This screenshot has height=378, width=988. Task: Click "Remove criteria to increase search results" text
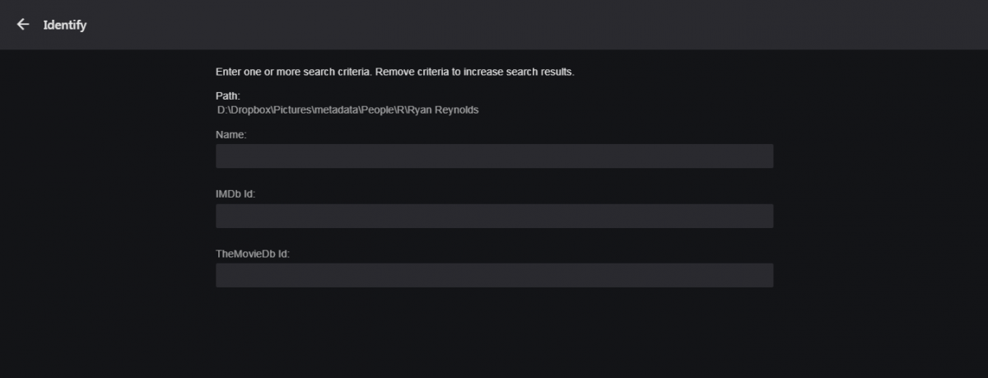point(475,72)
